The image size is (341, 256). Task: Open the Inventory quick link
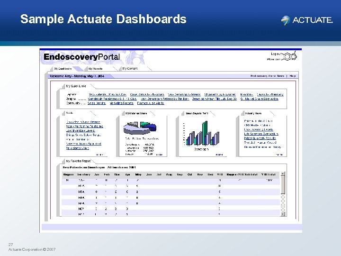247,94
